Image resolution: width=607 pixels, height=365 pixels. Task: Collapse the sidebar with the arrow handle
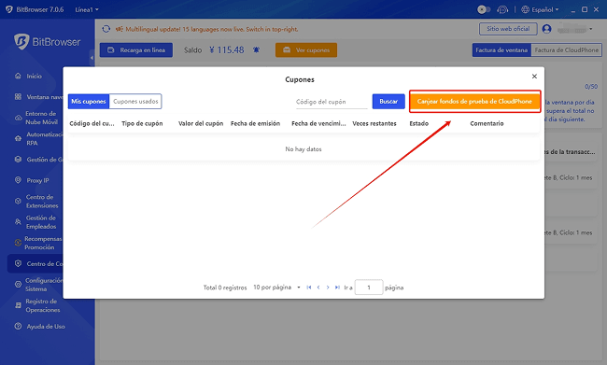click(x=92, y=58)
